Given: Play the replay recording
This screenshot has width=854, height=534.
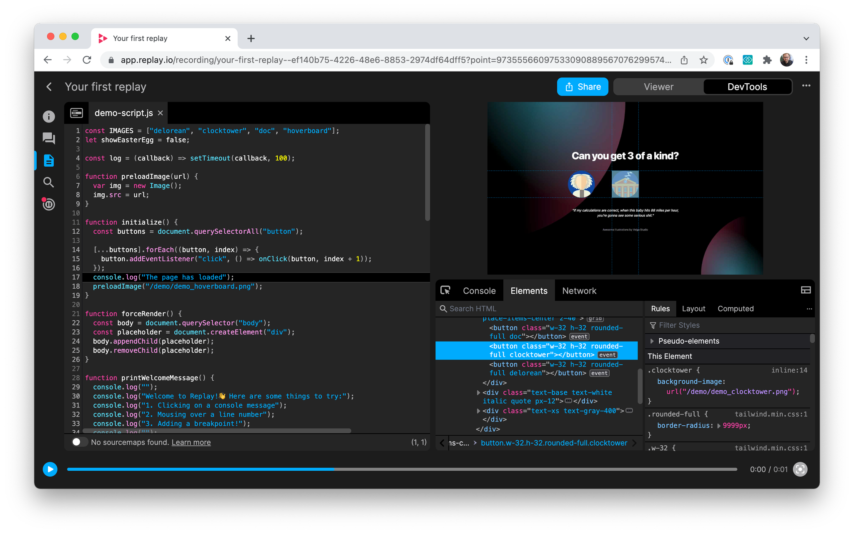Looking at the screenshot, I should tap(50, 469).
